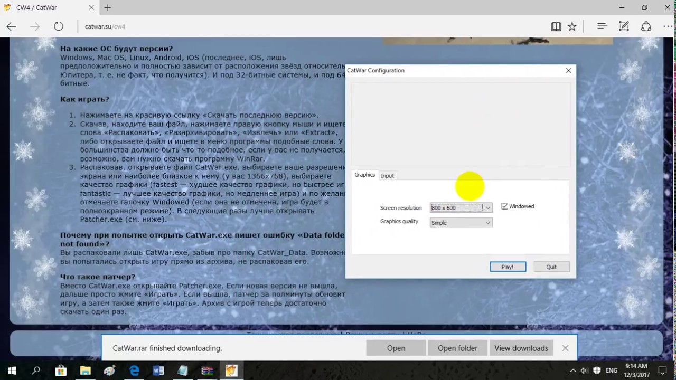Open the Graphics quality dropdown
676x380 pixels.
(x=461, y=223)
